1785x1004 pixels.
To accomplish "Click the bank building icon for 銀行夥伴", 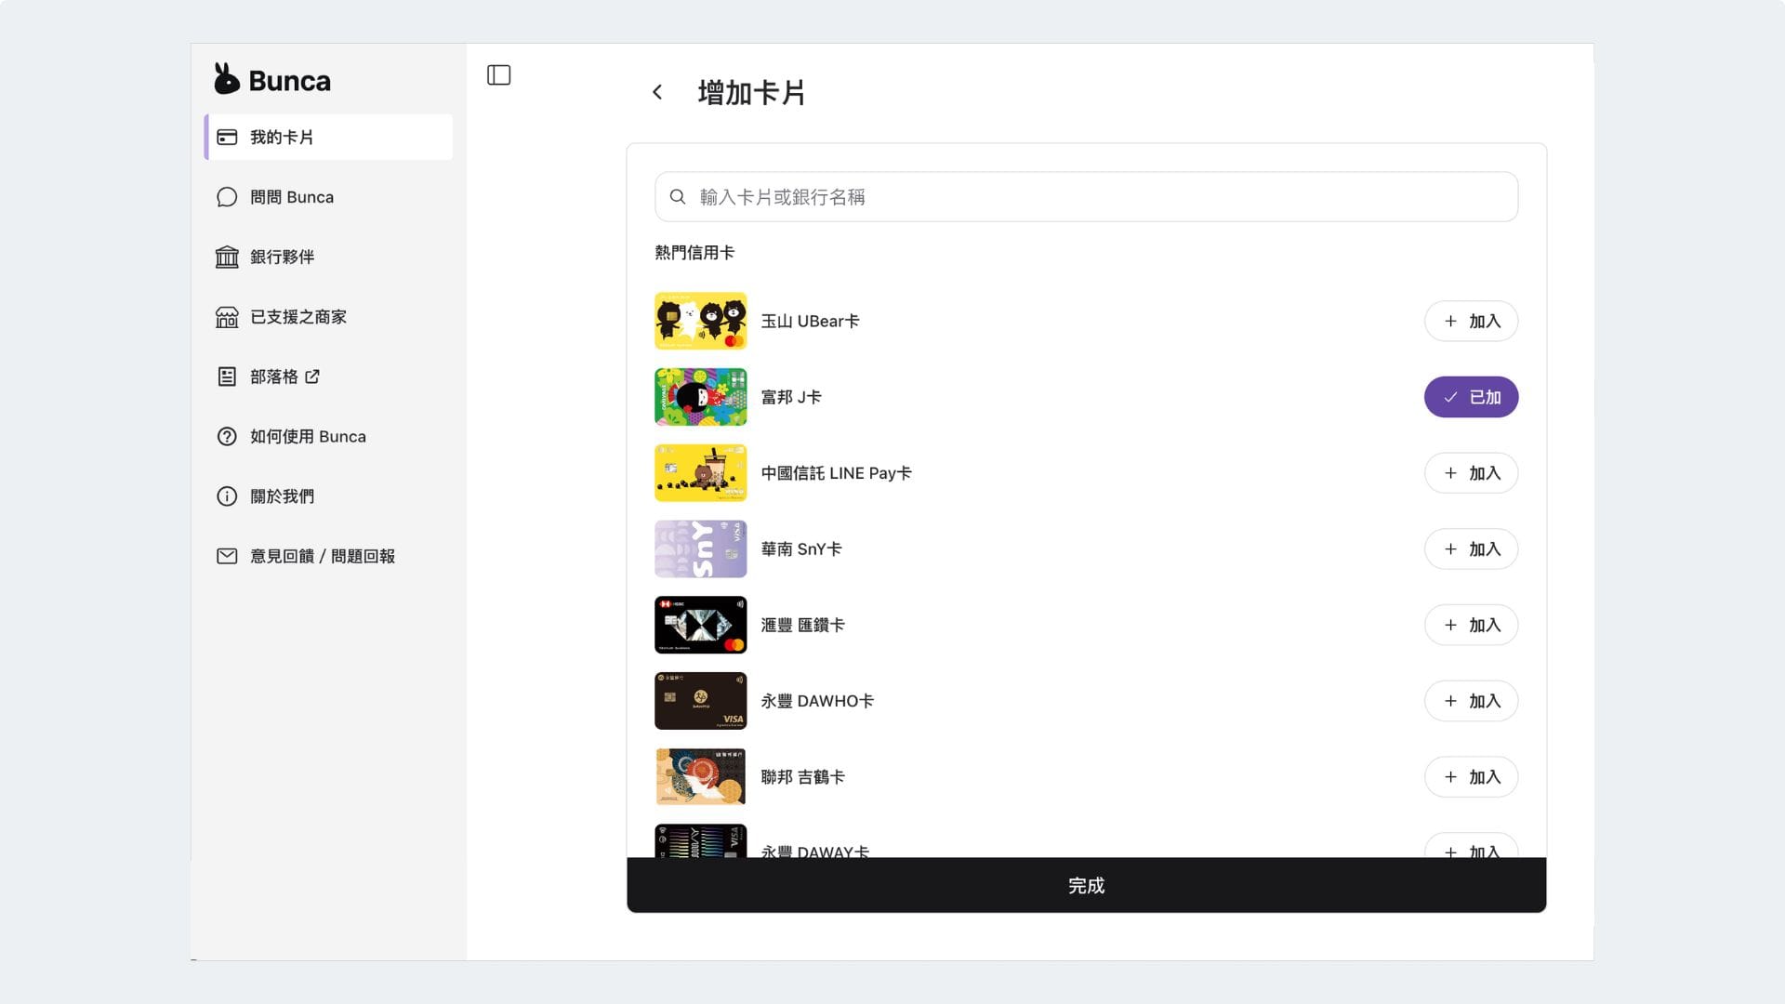I will 227,257.
